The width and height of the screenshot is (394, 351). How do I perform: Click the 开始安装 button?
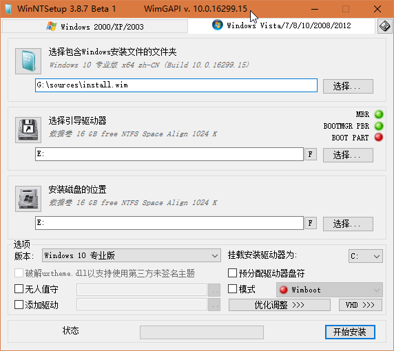[x=350, y=332]
